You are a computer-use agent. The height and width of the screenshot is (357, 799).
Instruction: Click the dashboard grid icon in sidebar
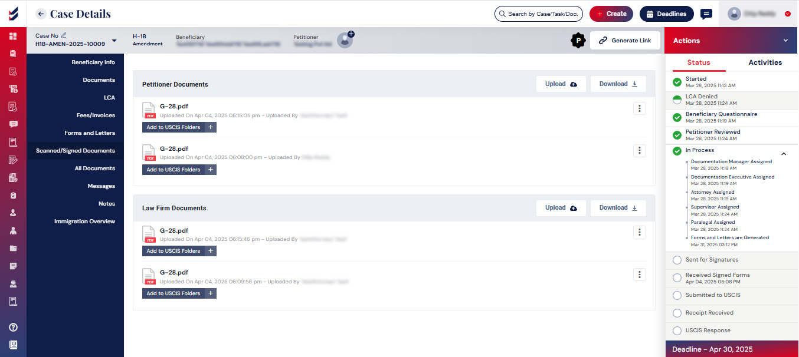pos(13,36)
